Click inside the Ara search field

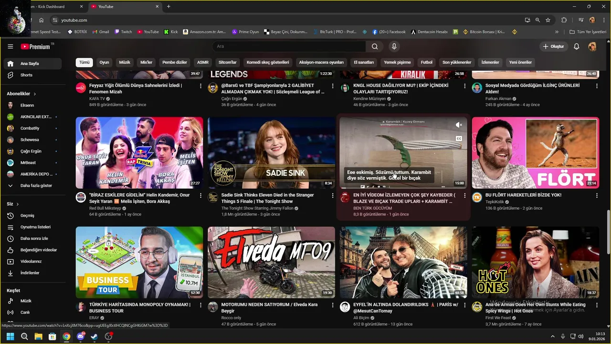[x=289, y=46]
